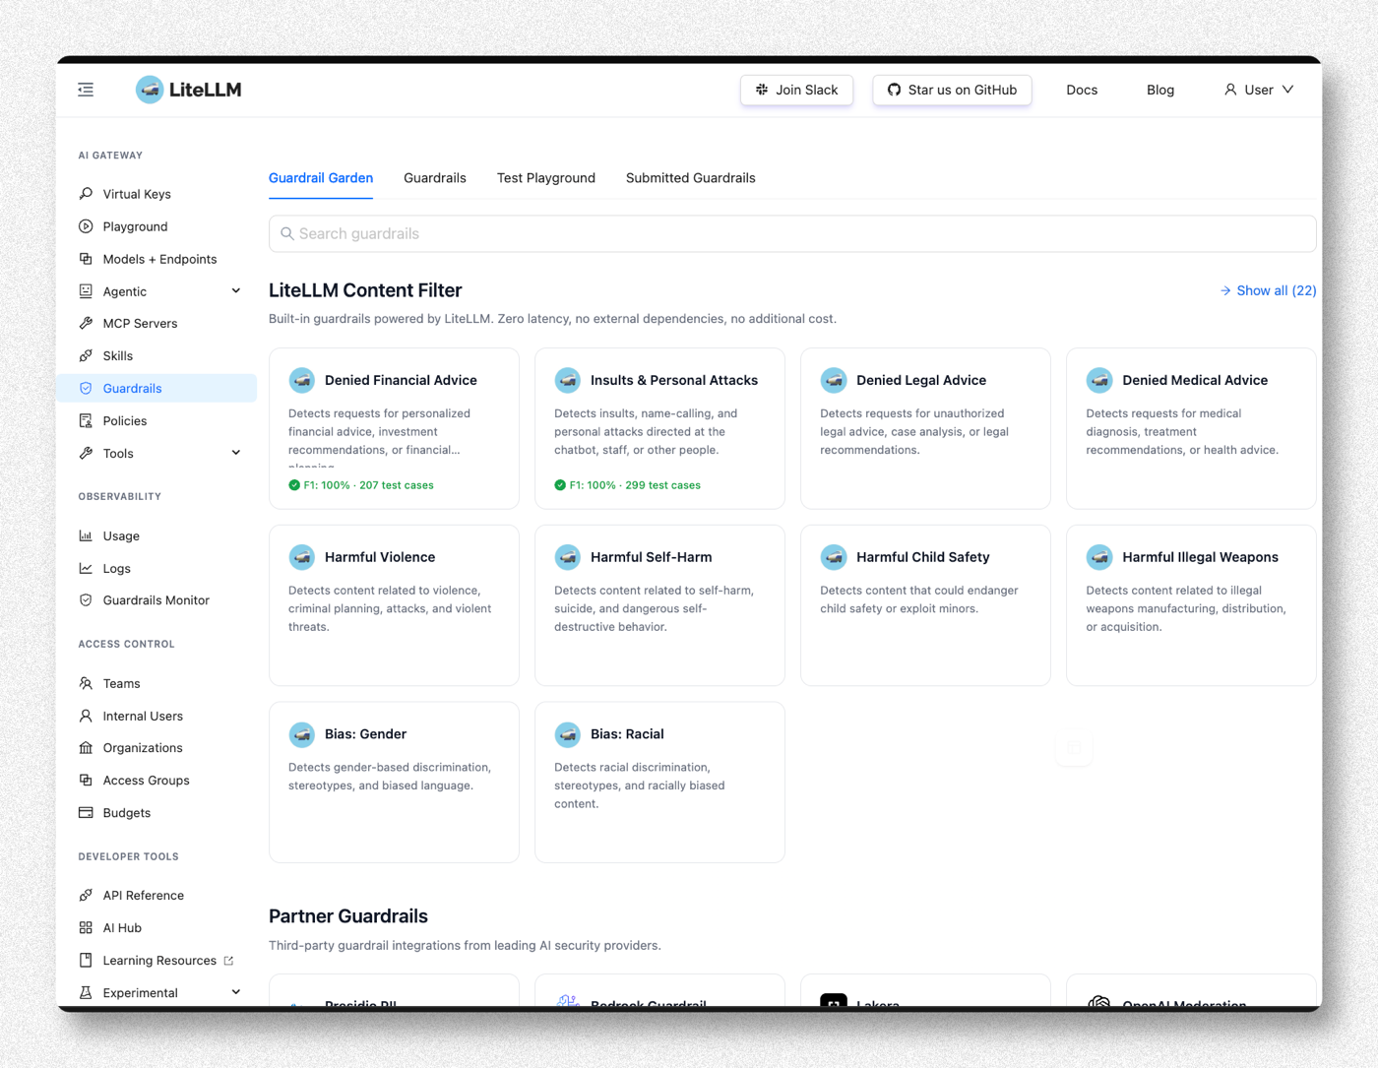Expand the Experimental submenu chevron
Screen dimensions: 1378x1068
tap(236, 992)
